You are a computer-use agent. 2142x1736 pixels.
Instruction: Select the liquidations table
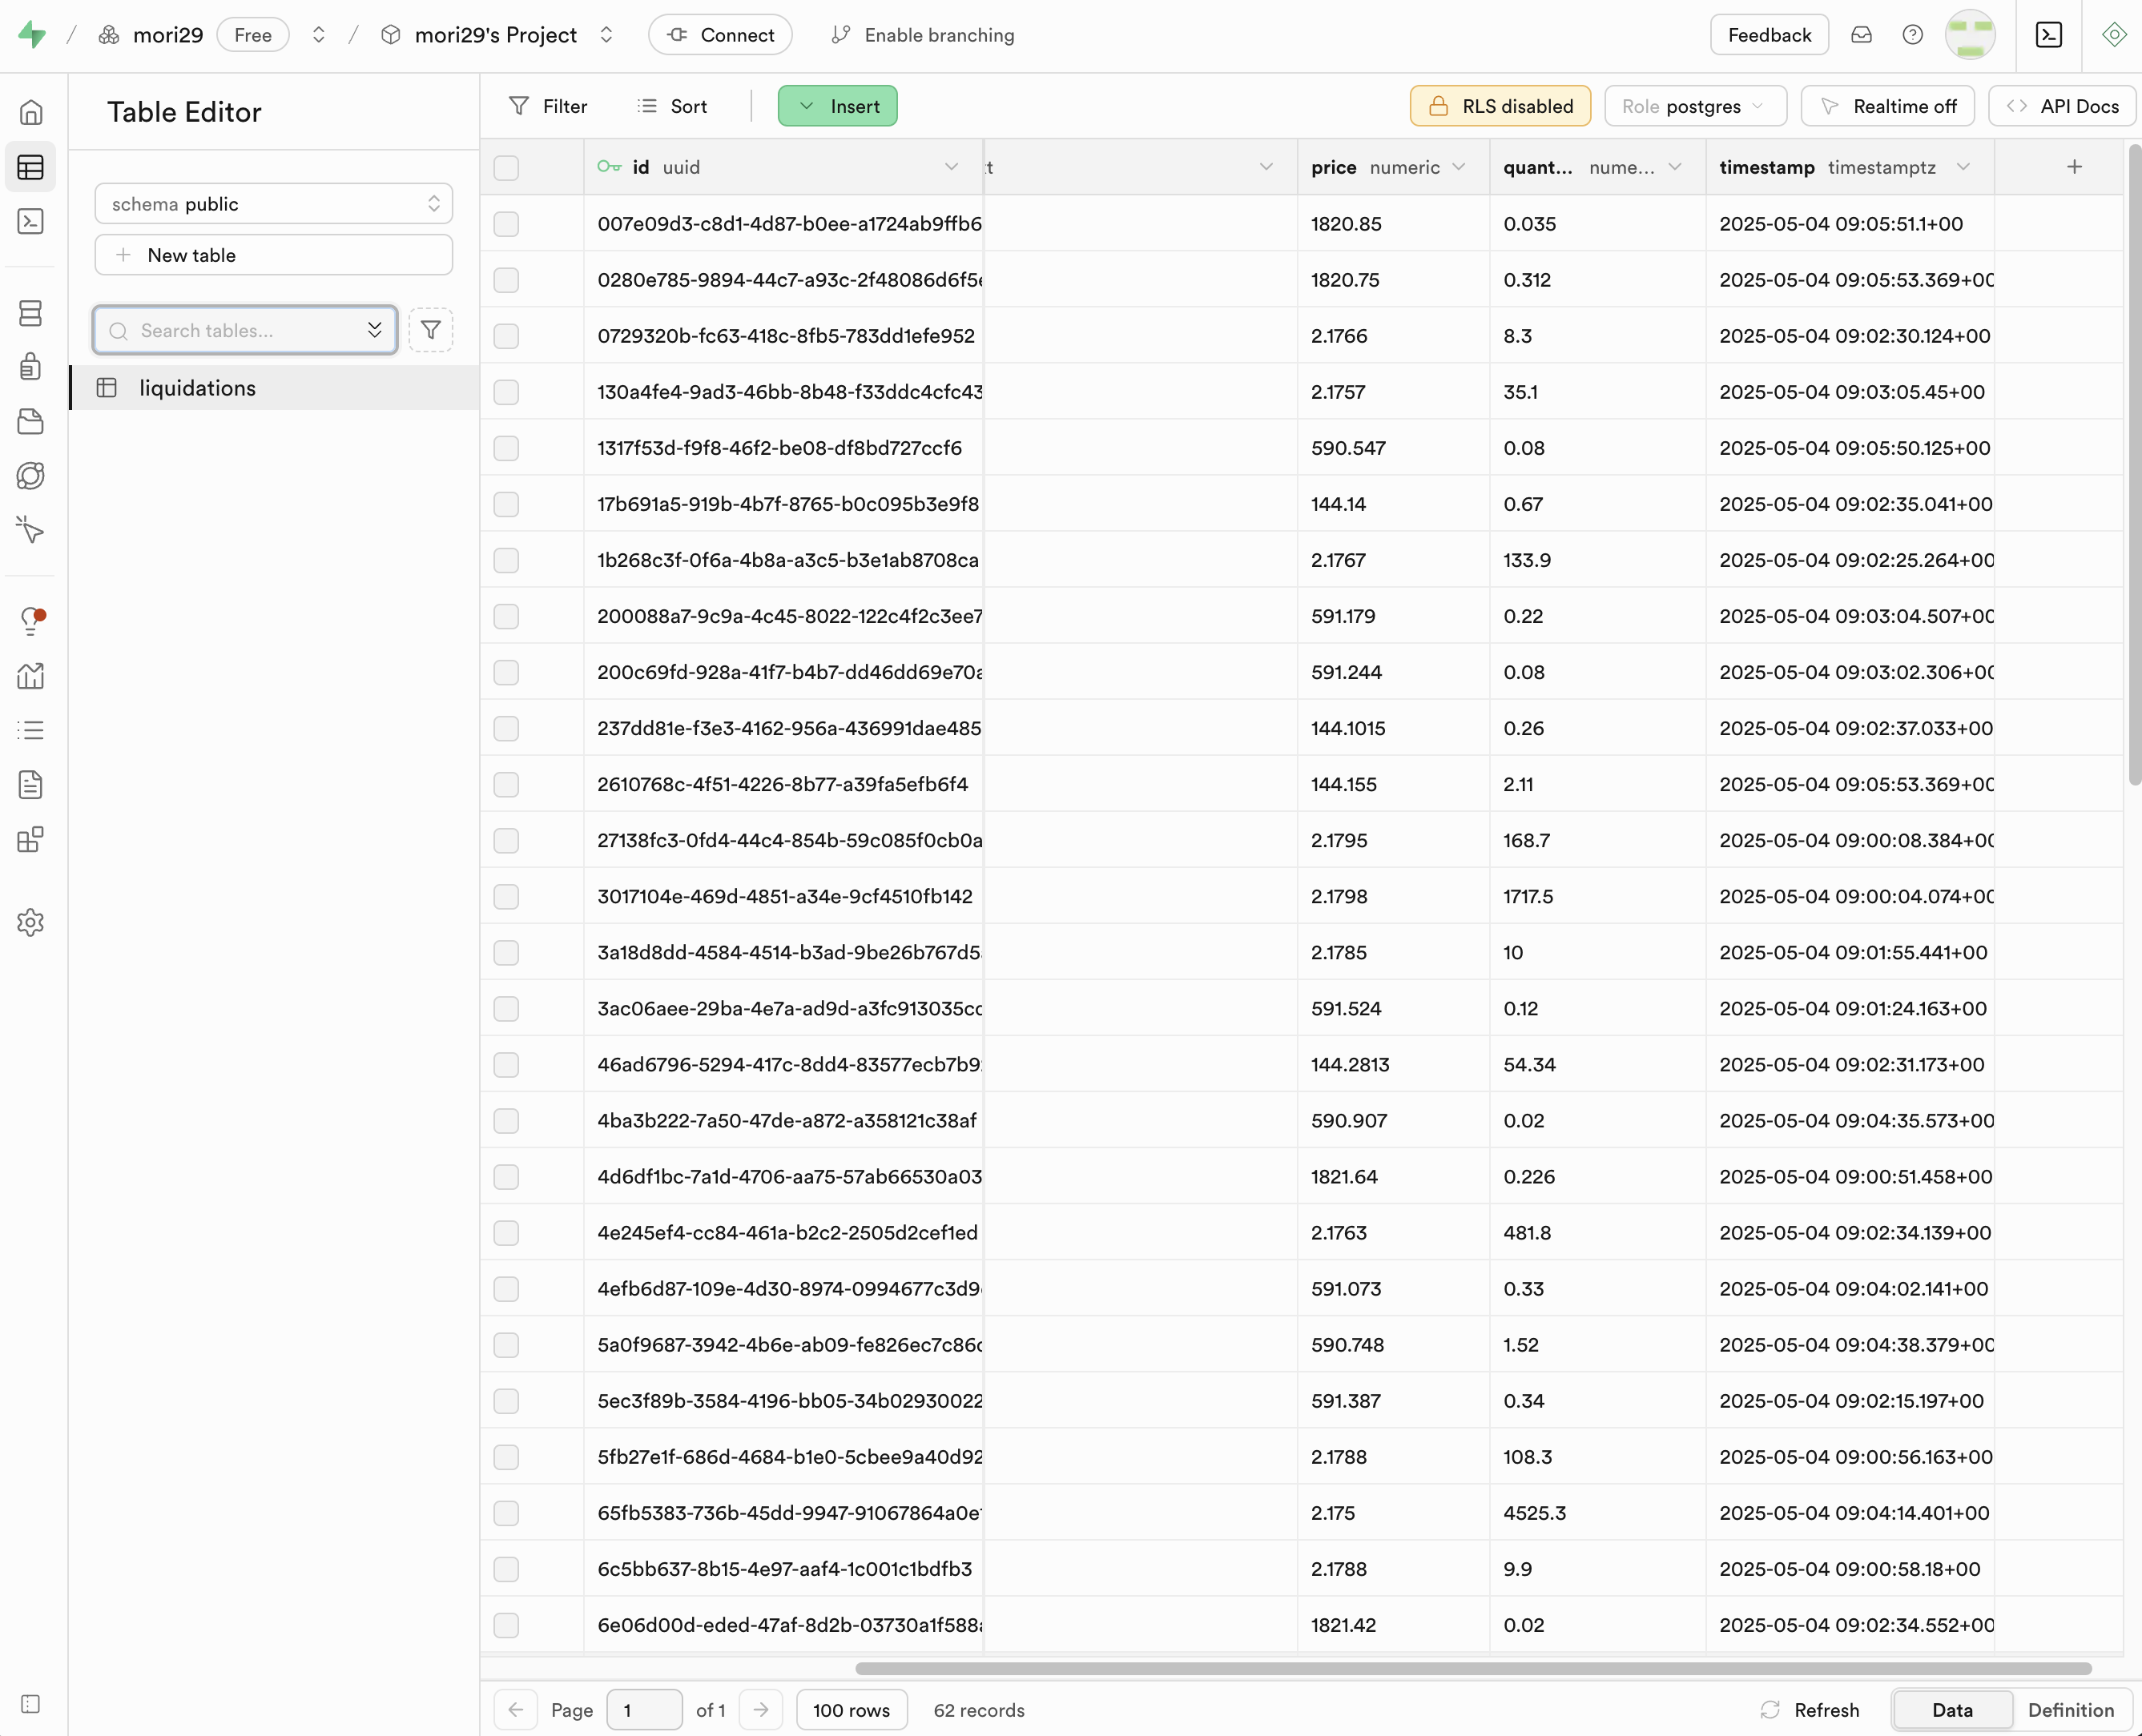click(x=197, y=388)
